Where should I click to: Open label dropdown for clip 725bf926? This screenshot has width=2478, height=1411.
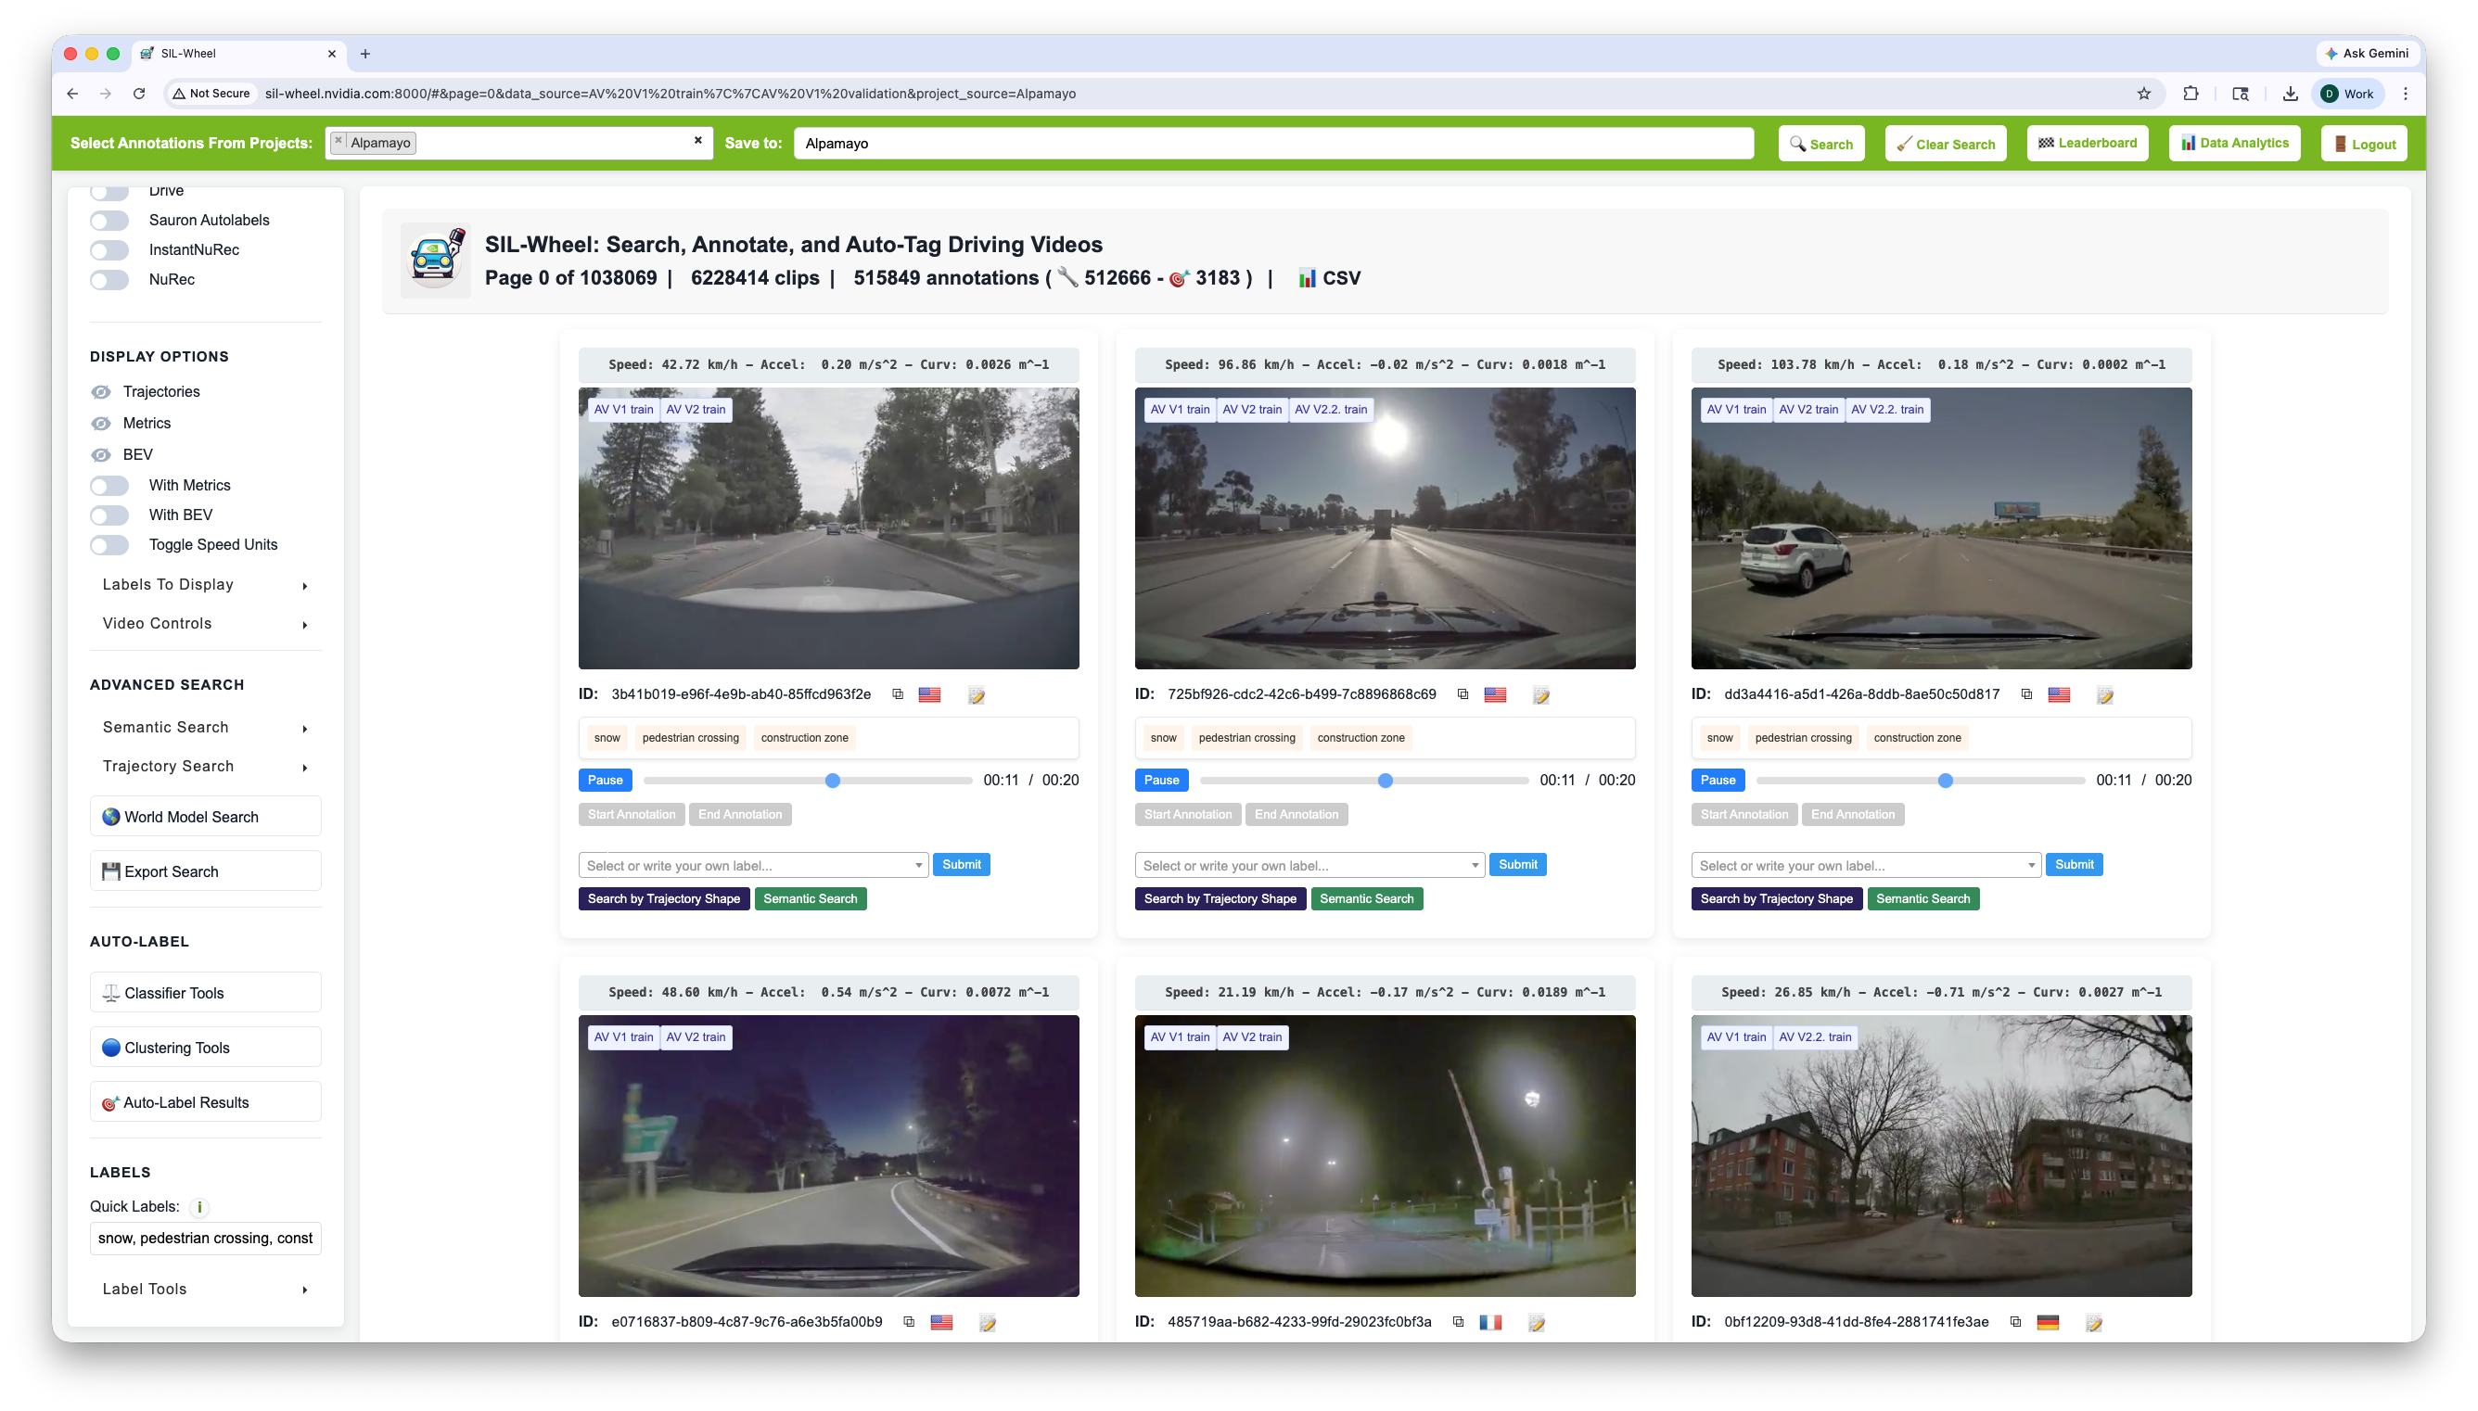tap(1309, 865)
